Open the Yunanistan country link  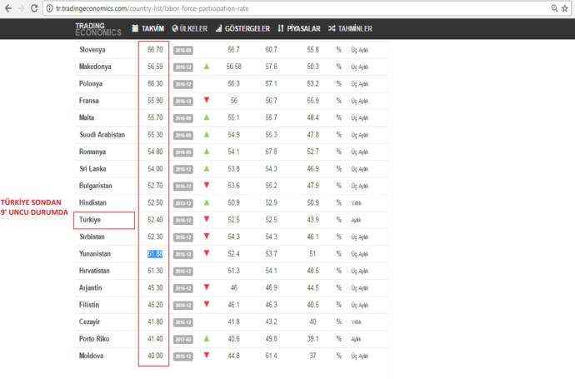tap(95, 254)
